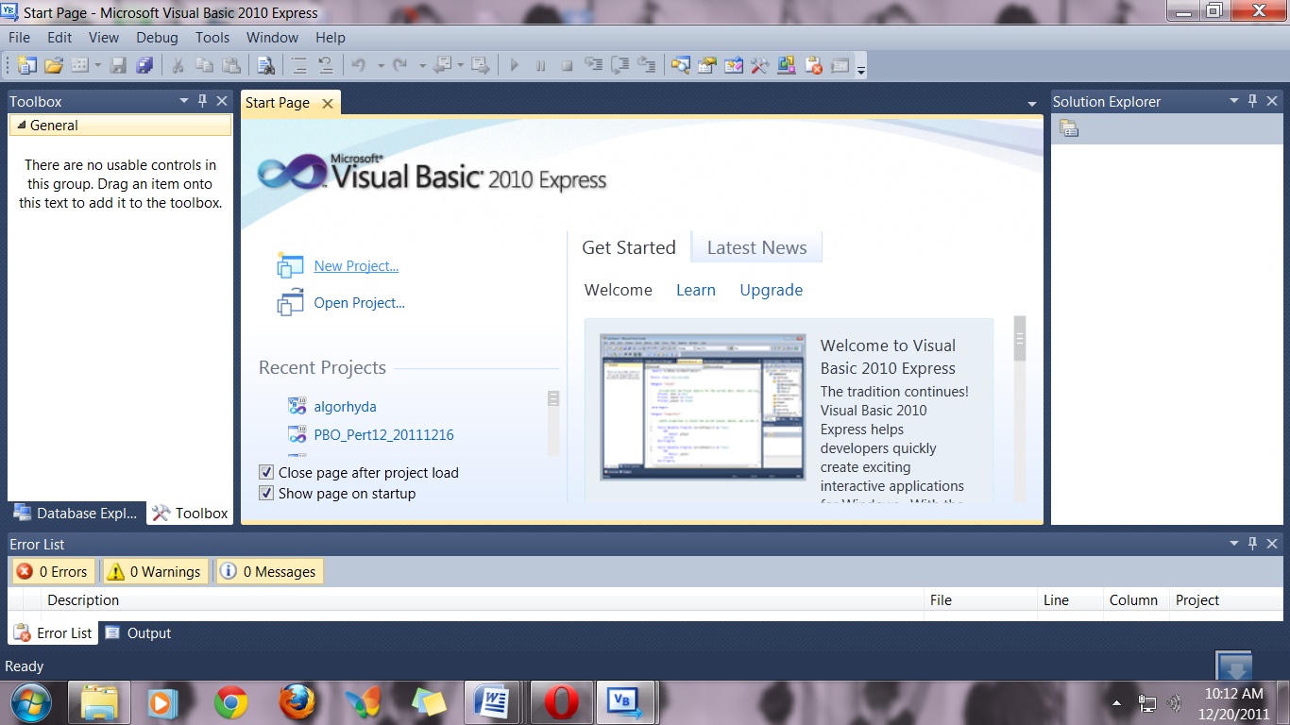Click the icon in Solution Explorer's toolbar
Image resolution: width=1290 pixels, height=725 pixels.
(1069, 128)
